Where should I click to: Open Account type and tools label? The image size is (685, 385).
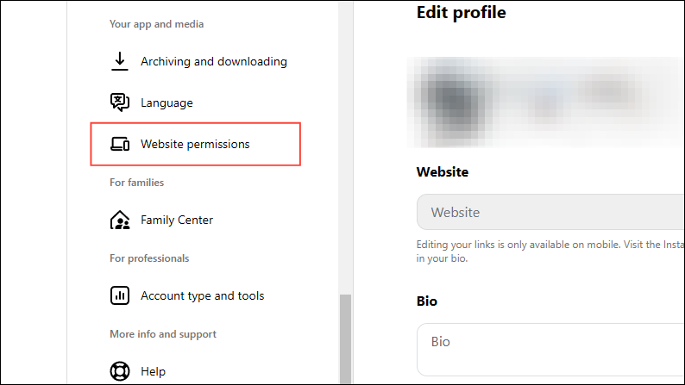203,295
